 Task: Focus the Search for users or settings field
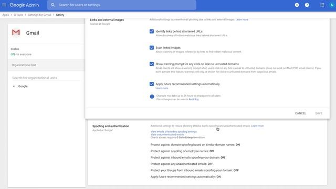122,5
